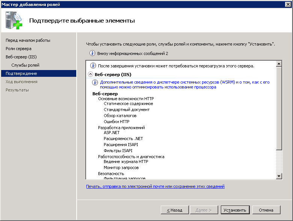Click 'Работоспособность и диагностика' entry

tap(131, 157)
